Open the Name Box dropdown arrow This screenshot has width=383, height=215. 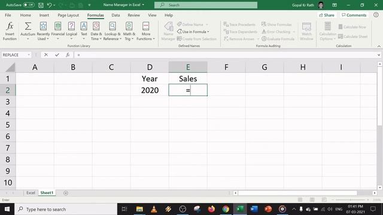tap(29, 55)
